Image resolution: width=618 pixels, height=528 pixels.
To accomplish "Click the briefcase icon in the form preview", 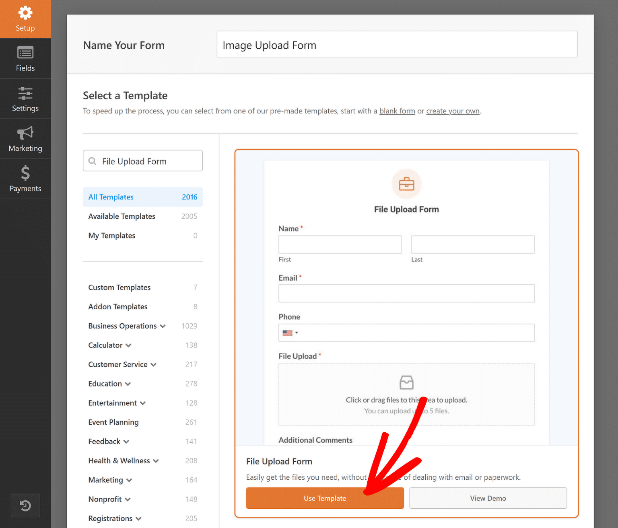I will [x=406, y=184].
